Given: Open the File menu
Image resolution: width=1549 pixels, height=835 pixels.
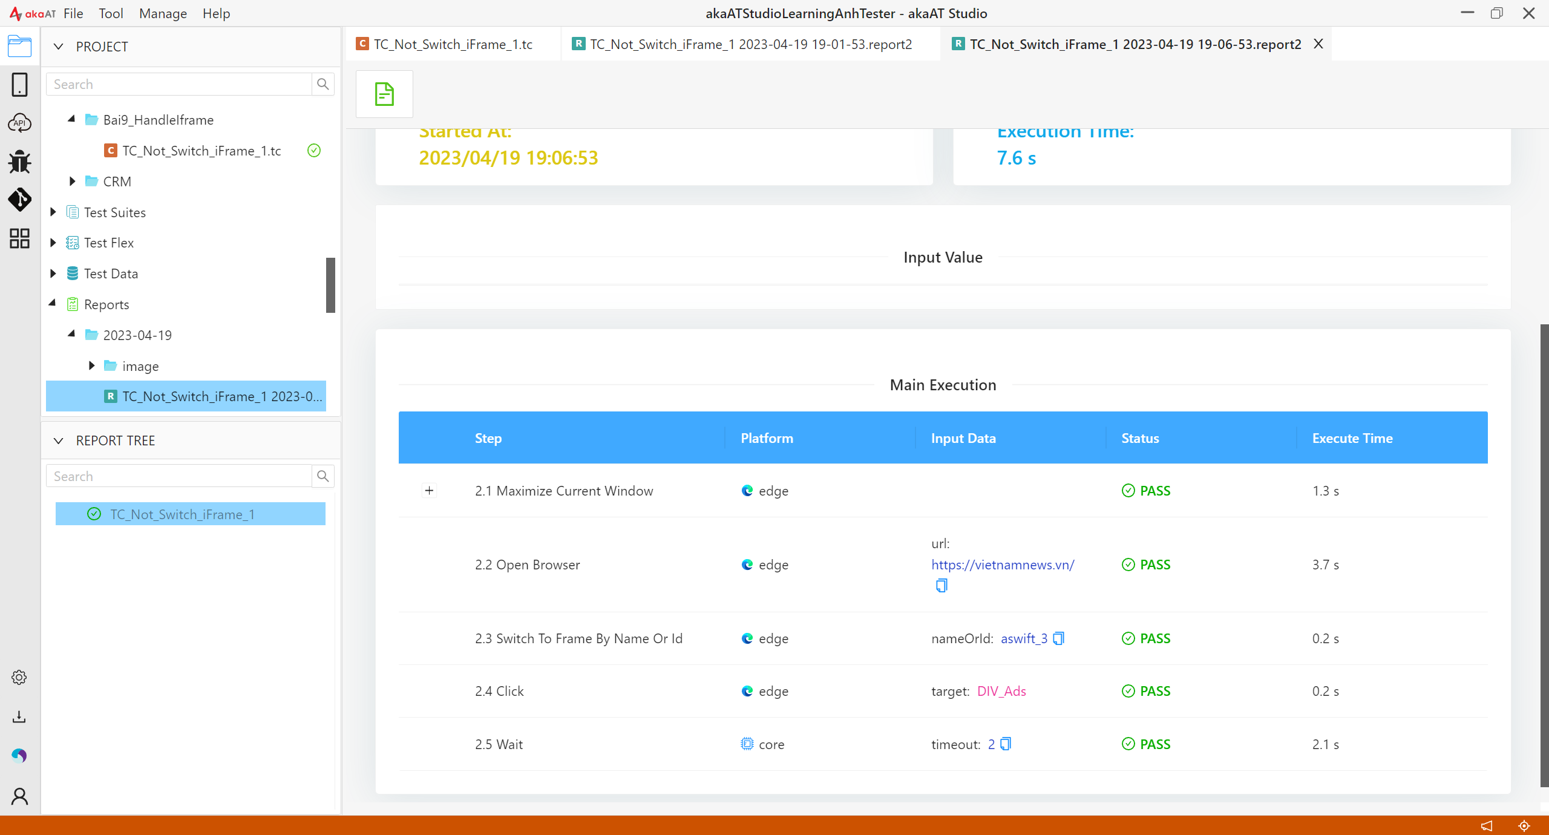Looking at the screenshot, I should point(73,13).
